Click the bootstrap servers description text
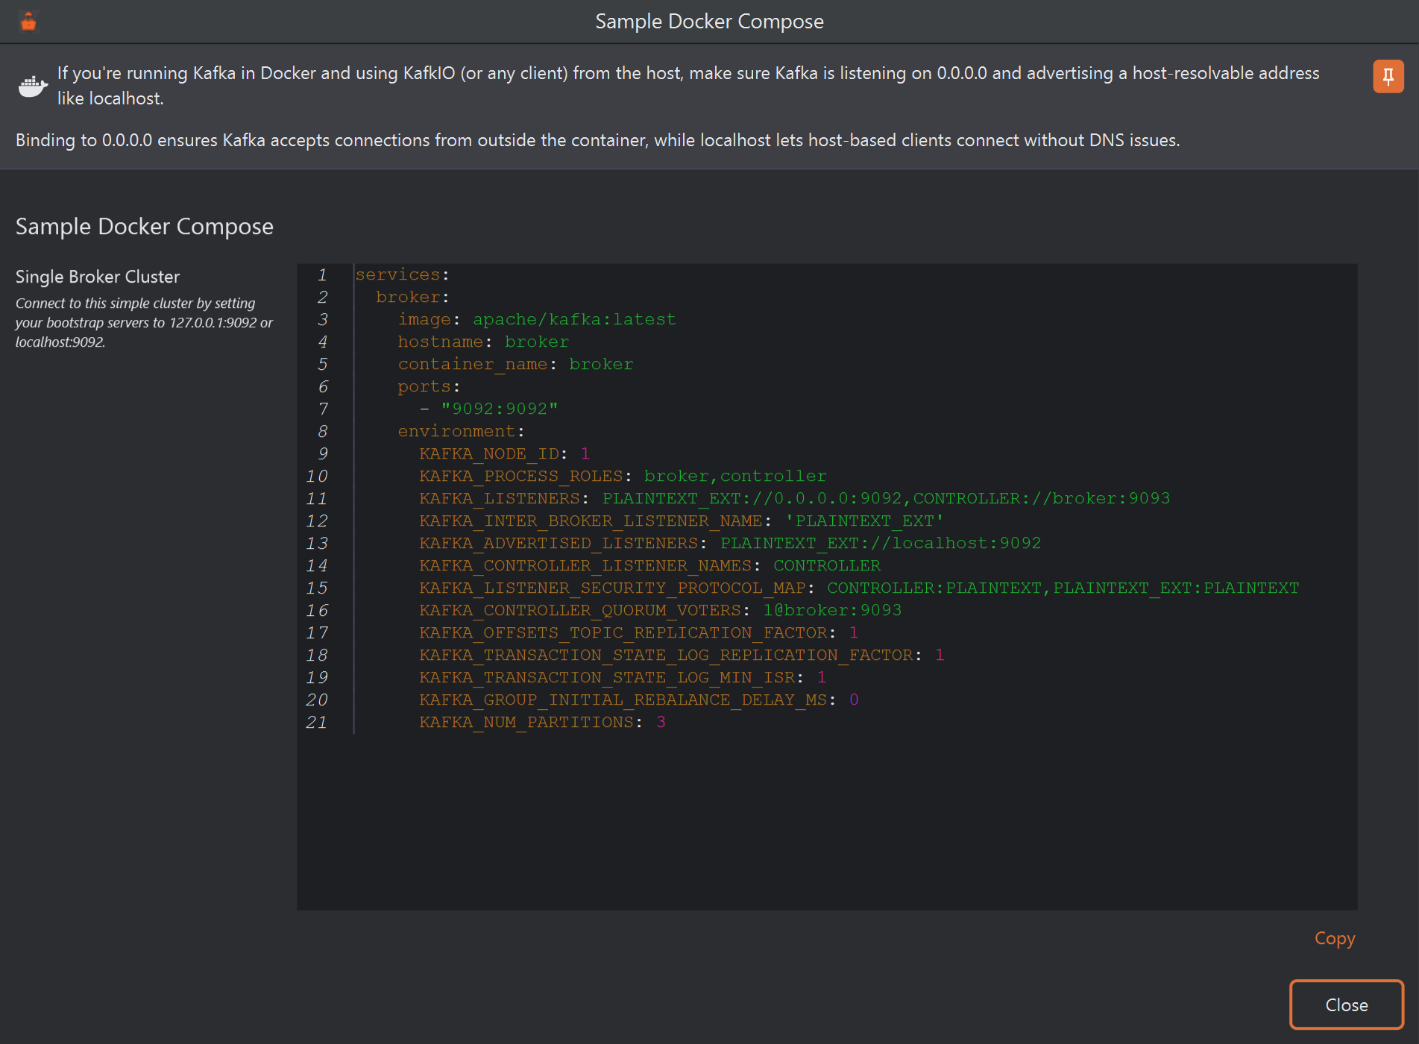Screen dimensions: 1419x1044 tap(145, 323)
